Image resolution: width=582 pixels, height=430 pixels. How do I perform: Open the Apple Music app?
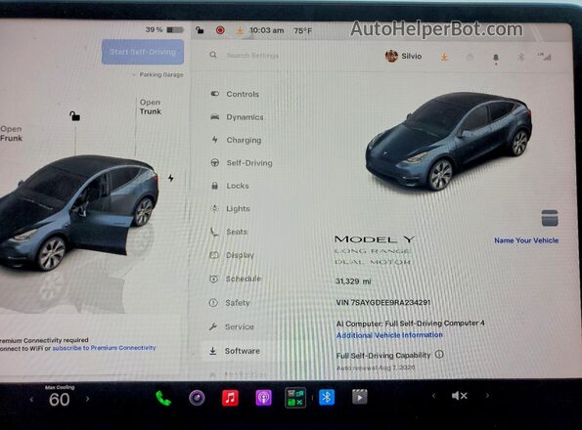pos(230,398)
